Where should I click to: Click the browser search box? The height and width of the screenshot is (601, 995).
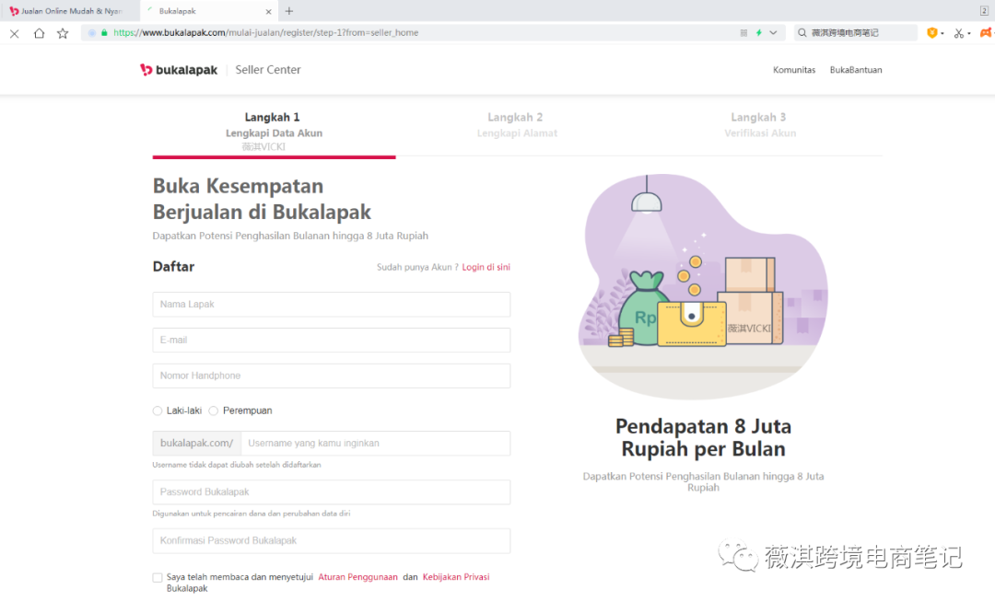tap(855, 33)
